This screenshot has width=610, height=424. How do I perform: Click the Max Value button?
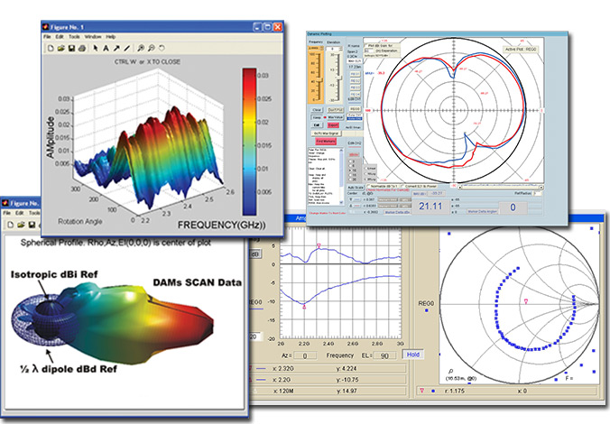[335, 117]
